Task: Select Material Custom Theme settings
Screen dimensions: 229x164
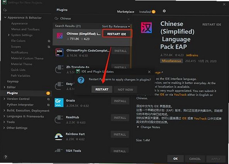Action: click(27, 59)
